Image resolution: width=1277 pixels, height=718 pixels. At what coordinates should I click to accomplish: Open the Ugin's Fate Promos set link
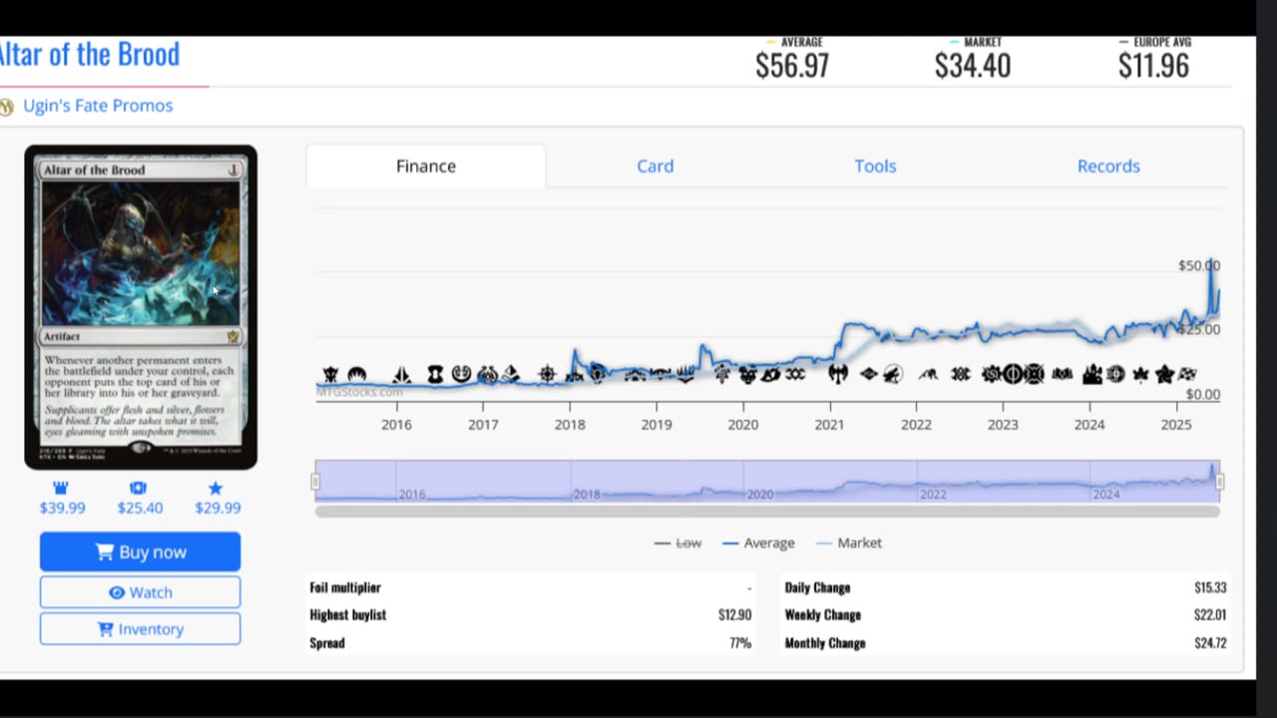click(x=98, y=106)
